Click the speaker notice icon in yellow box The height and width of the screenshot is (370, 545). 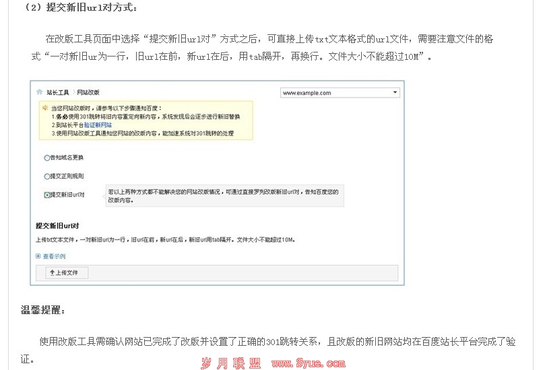(x=44, y=108)
